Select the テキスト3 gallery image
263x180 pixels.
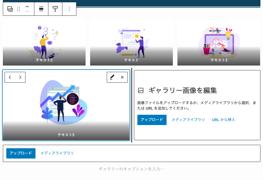tap(219, 42)
